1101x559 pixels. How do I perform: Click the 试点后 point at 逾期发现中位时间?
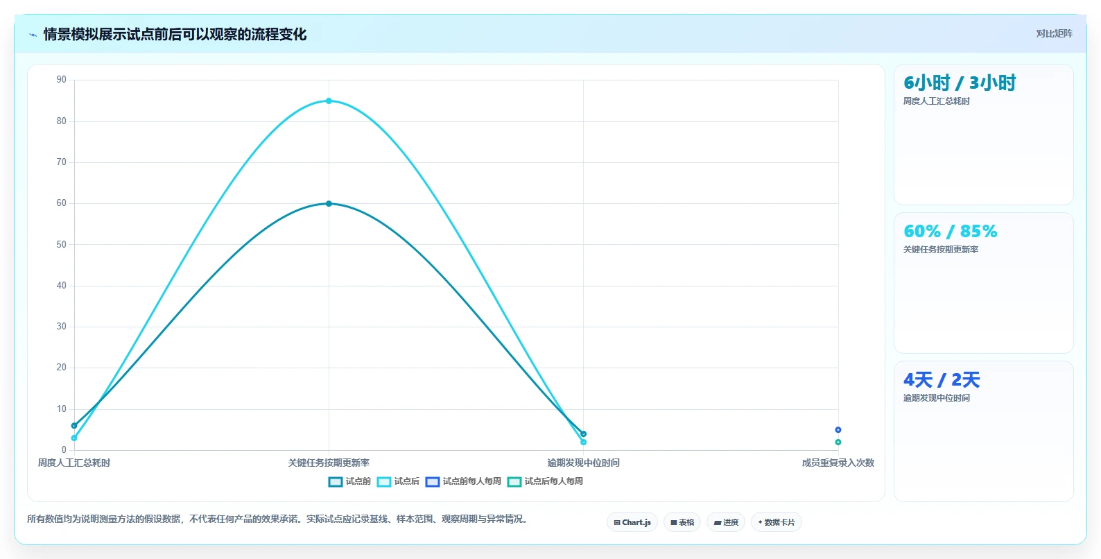583,442
